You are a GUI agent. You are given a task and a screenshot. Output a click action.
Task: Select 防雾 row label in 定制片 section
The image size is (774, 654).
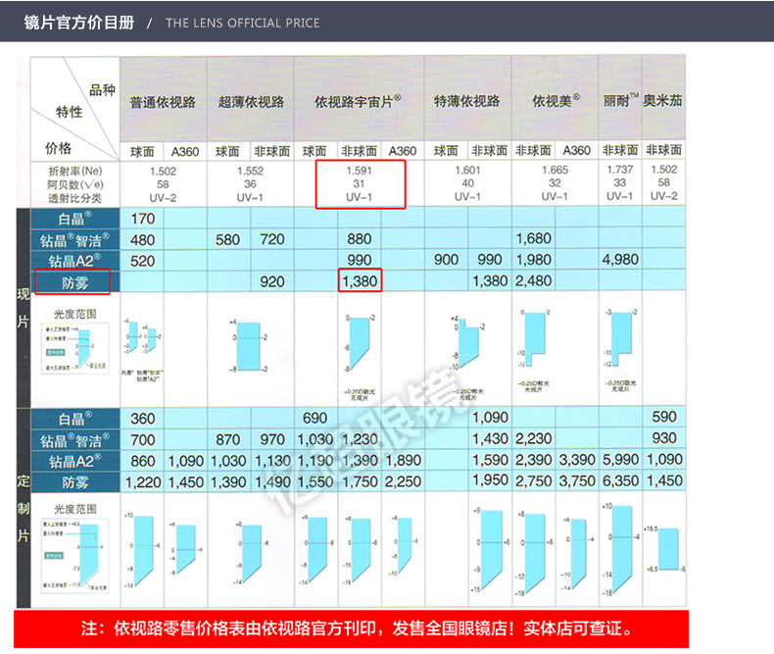coord(75,482)
